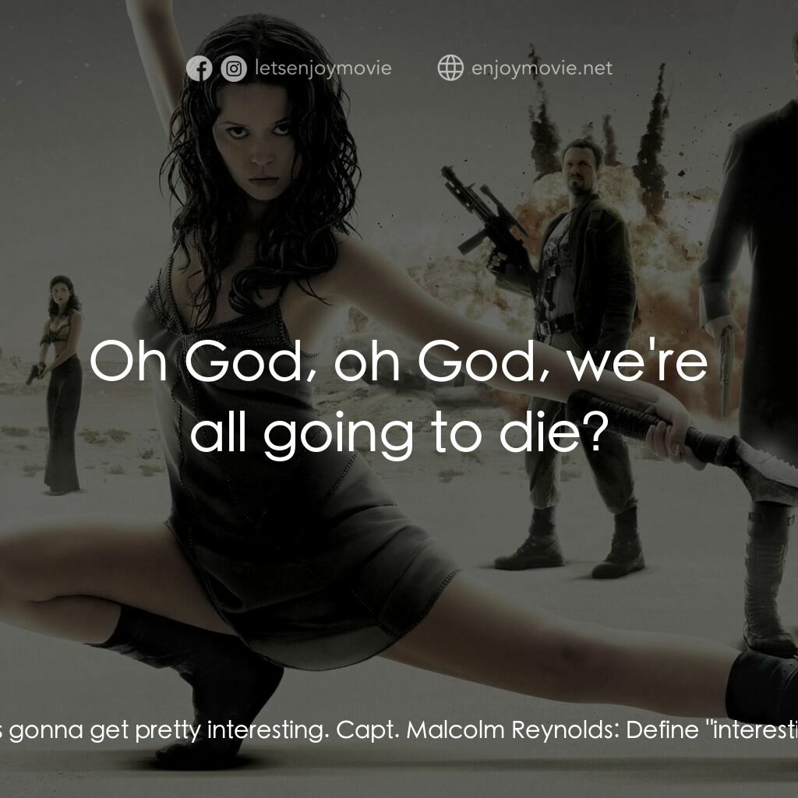Open the letsenjoymovie social handle
This screenshot has height=798, width=798.
tap(323, 69)
